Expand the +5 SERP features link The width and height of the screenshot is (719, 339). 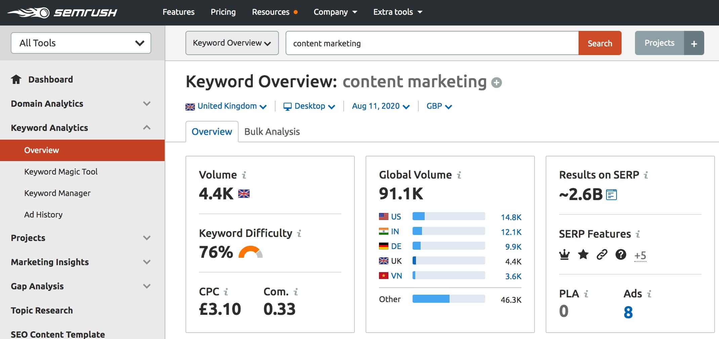640,255
